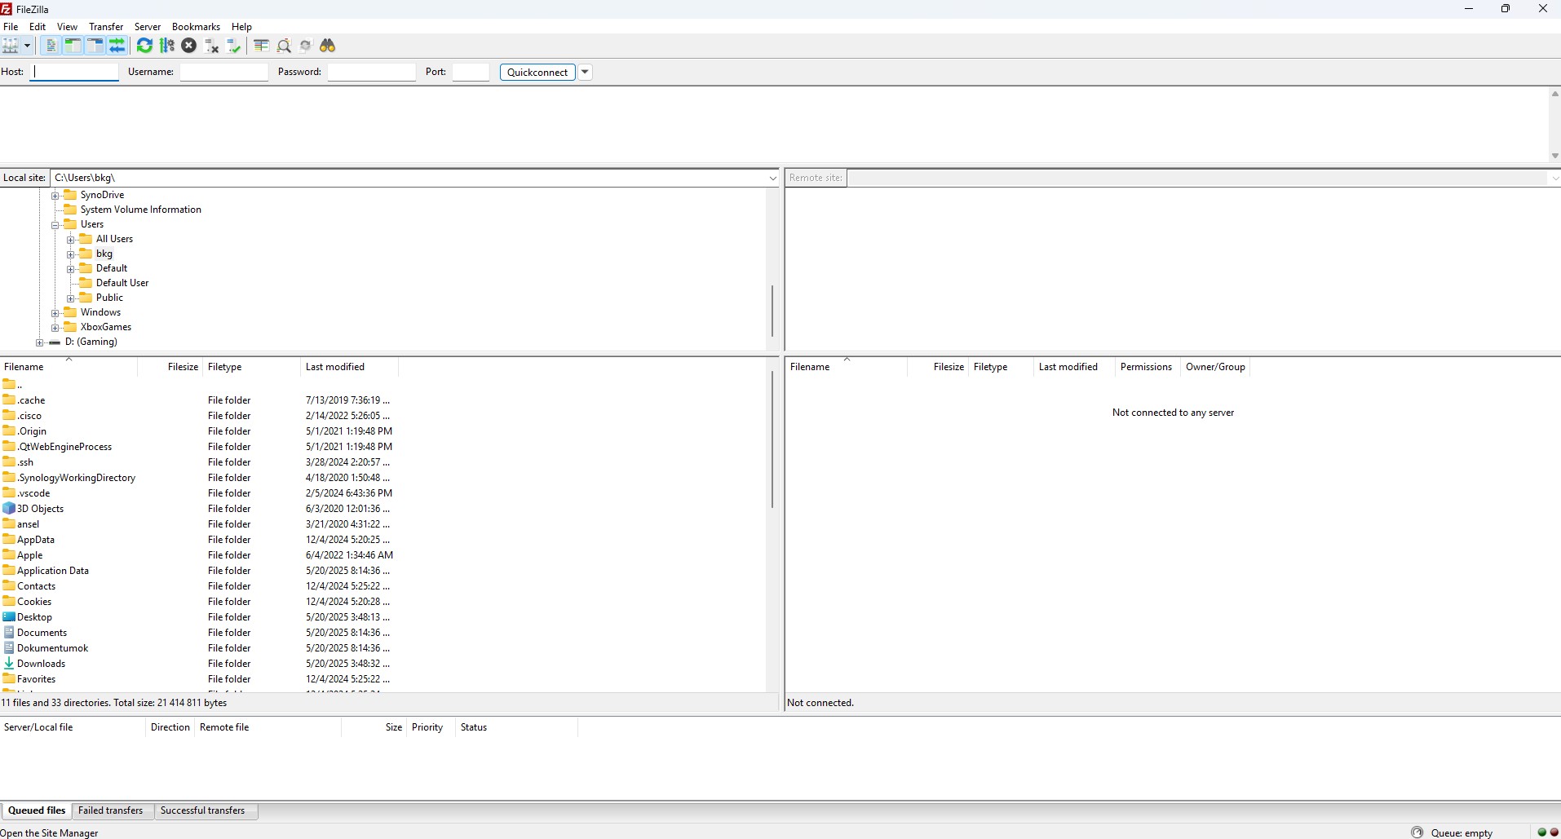Toggle directory comparison icon
The height and width of the screenshot is (839, 1561).
(284, 46)
